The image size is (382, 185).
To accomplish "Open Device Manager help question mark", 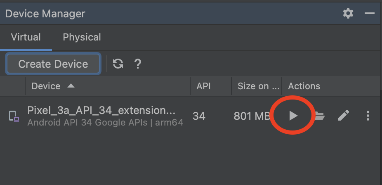I will click(x=138, y=64).
